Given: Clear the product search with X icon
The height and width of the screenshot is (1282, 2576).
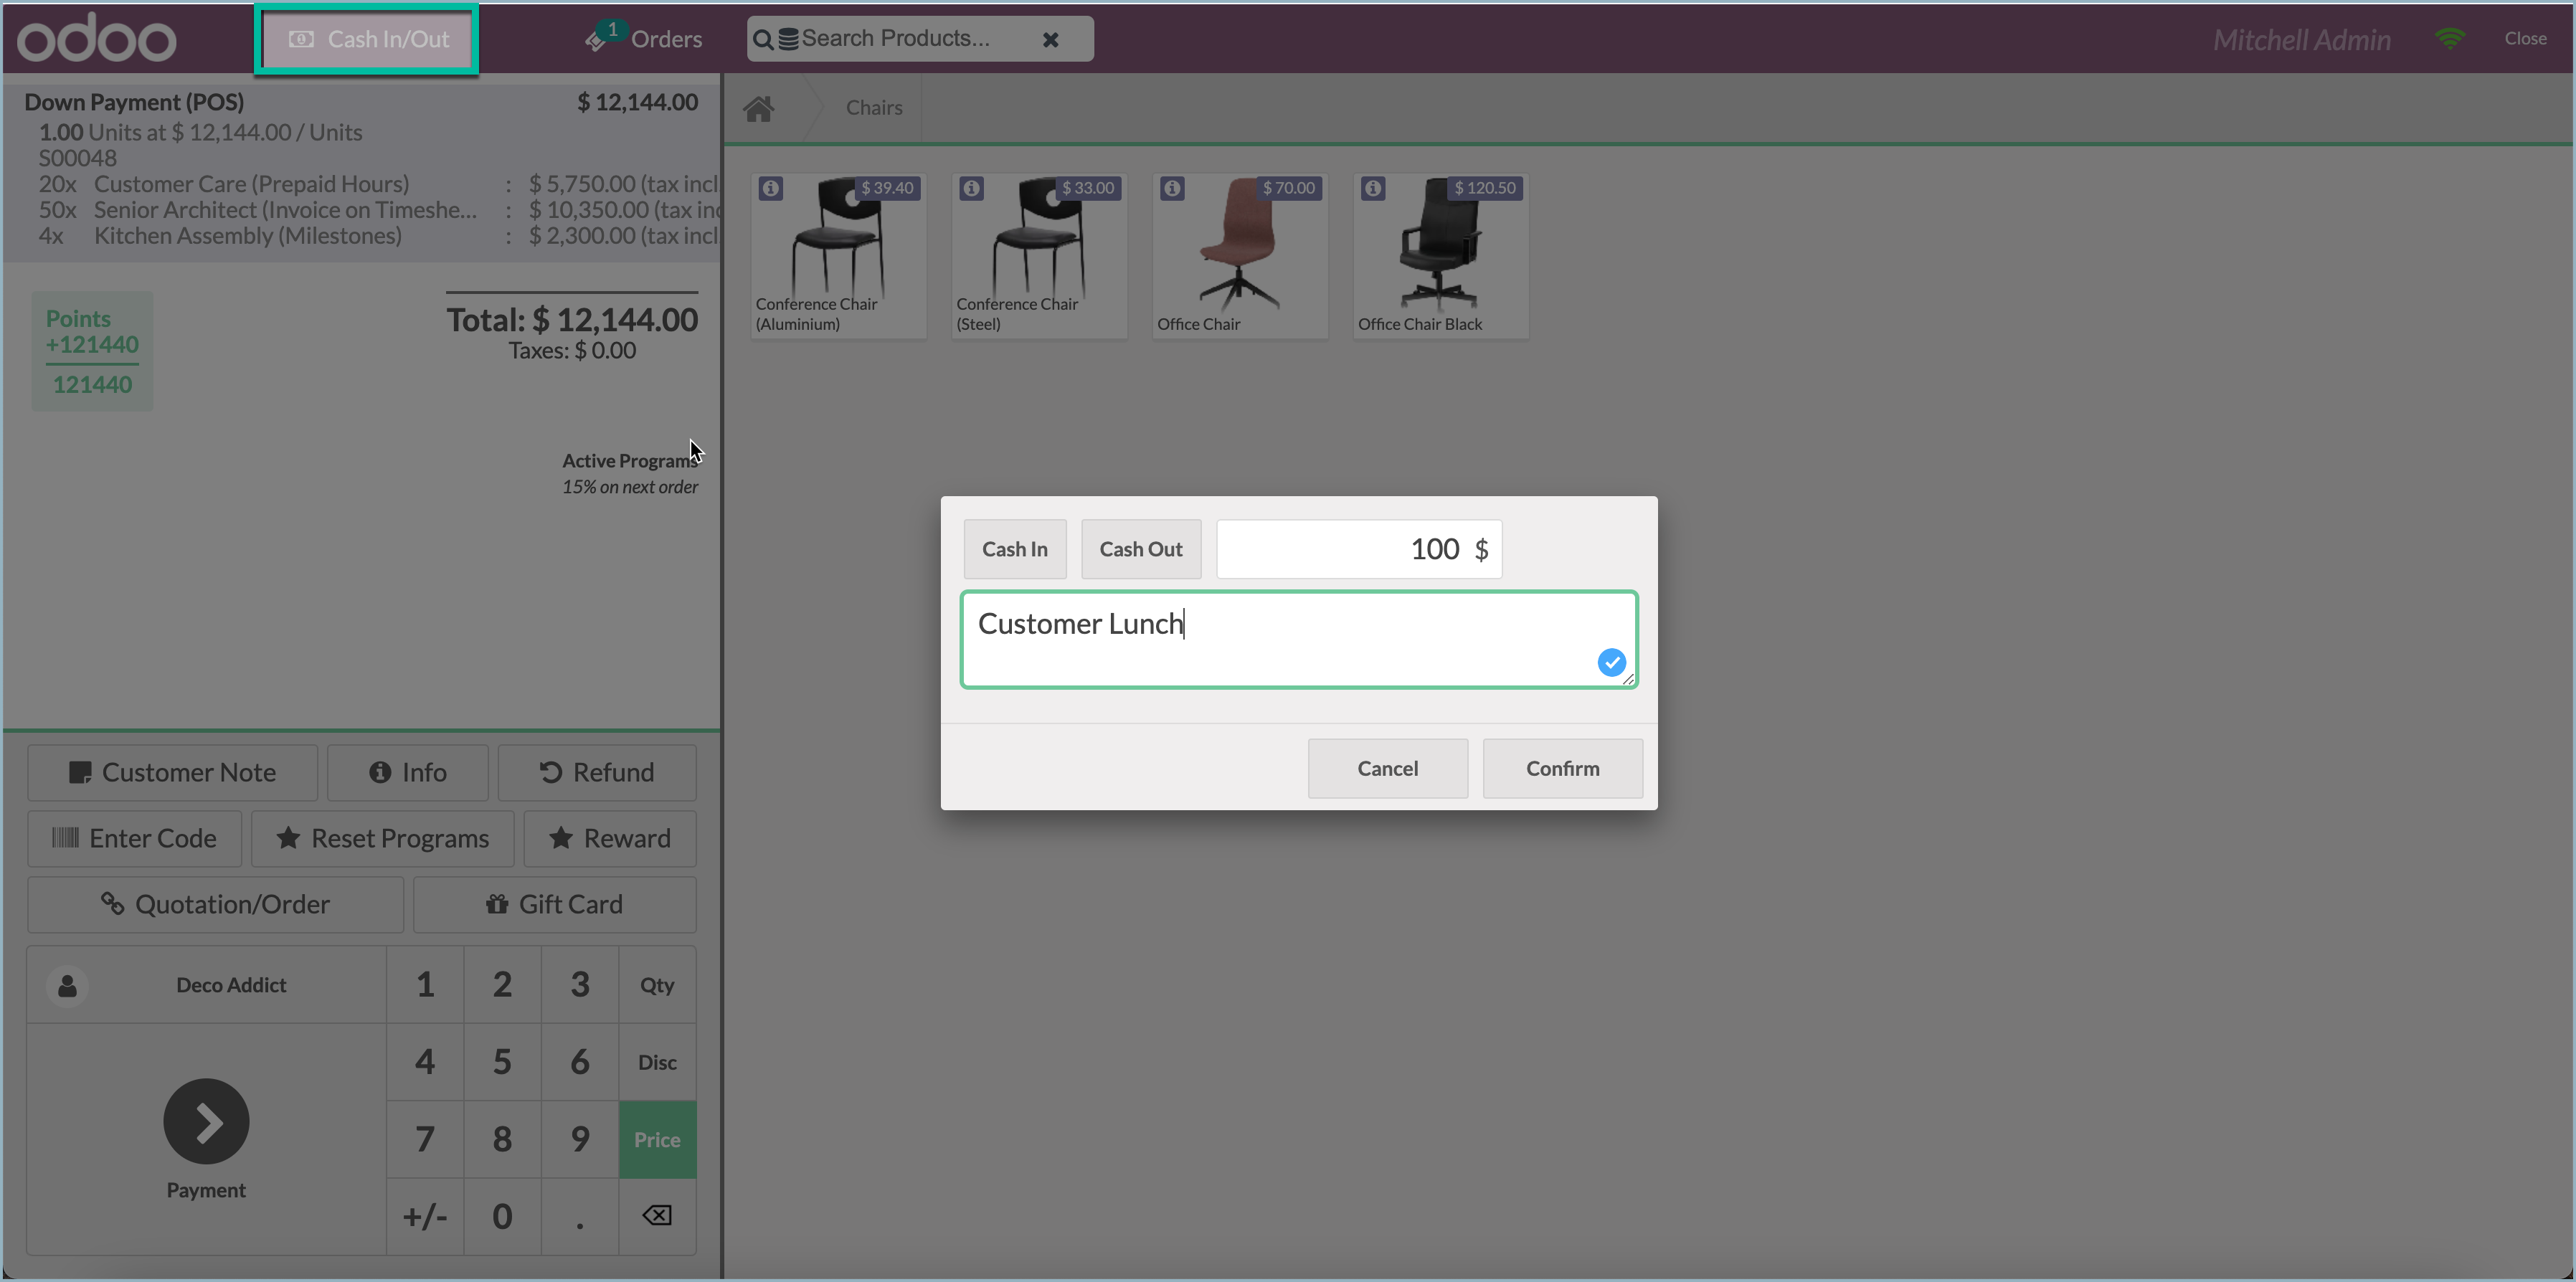Looking at the screenshot, I should tap(1050, 40).
